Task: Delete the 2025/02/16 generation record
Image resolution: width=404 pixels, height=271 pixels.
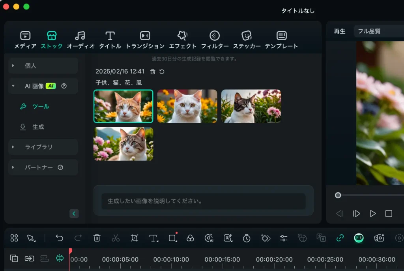Action: [x=153, y=72]
